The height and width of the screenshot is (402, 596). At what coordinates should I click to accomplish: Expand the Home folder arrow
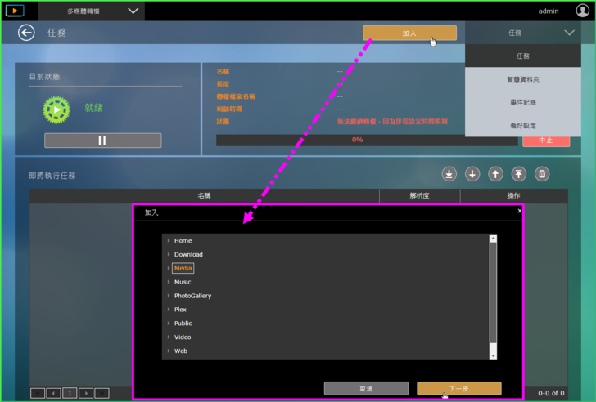click(169, 240)
